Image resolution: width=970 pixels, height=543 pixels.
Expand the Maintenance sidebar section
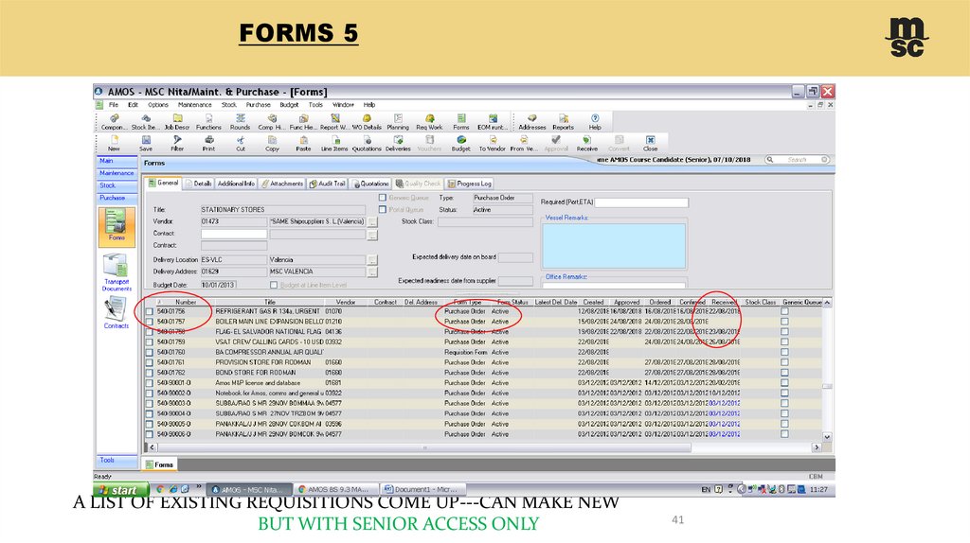[117, 173]
